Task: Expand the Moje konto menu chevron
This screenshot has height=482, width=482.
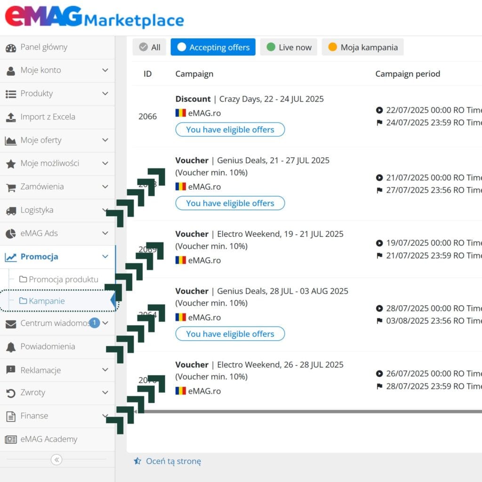Action: 105,70
